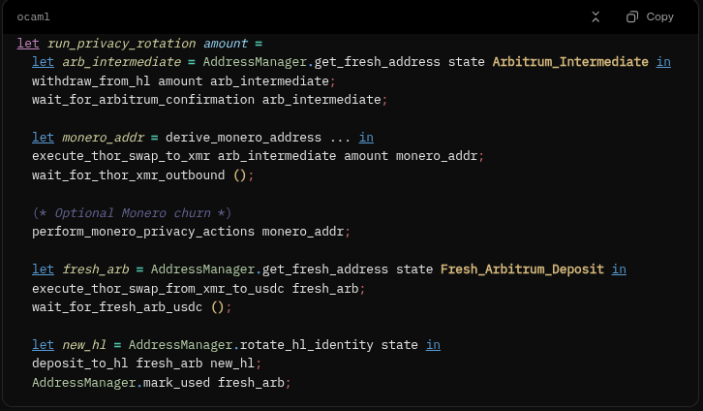The image size is (703, 411).
Task: Click deposit_to_hl call
Action: tap(79, 364)
